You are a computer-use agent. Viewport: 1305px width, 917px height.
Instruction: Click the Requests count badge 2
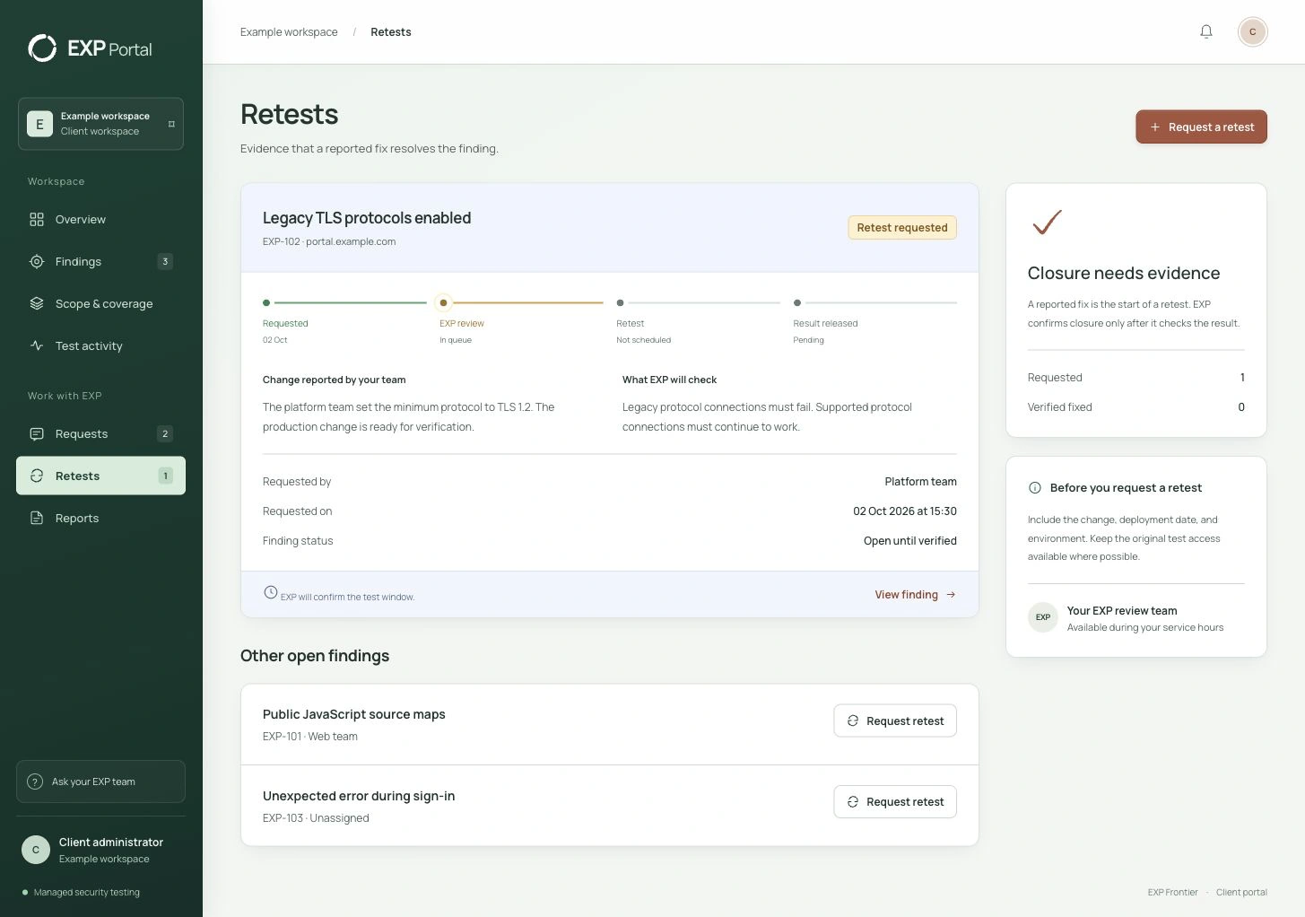click(x=165, y=433)
